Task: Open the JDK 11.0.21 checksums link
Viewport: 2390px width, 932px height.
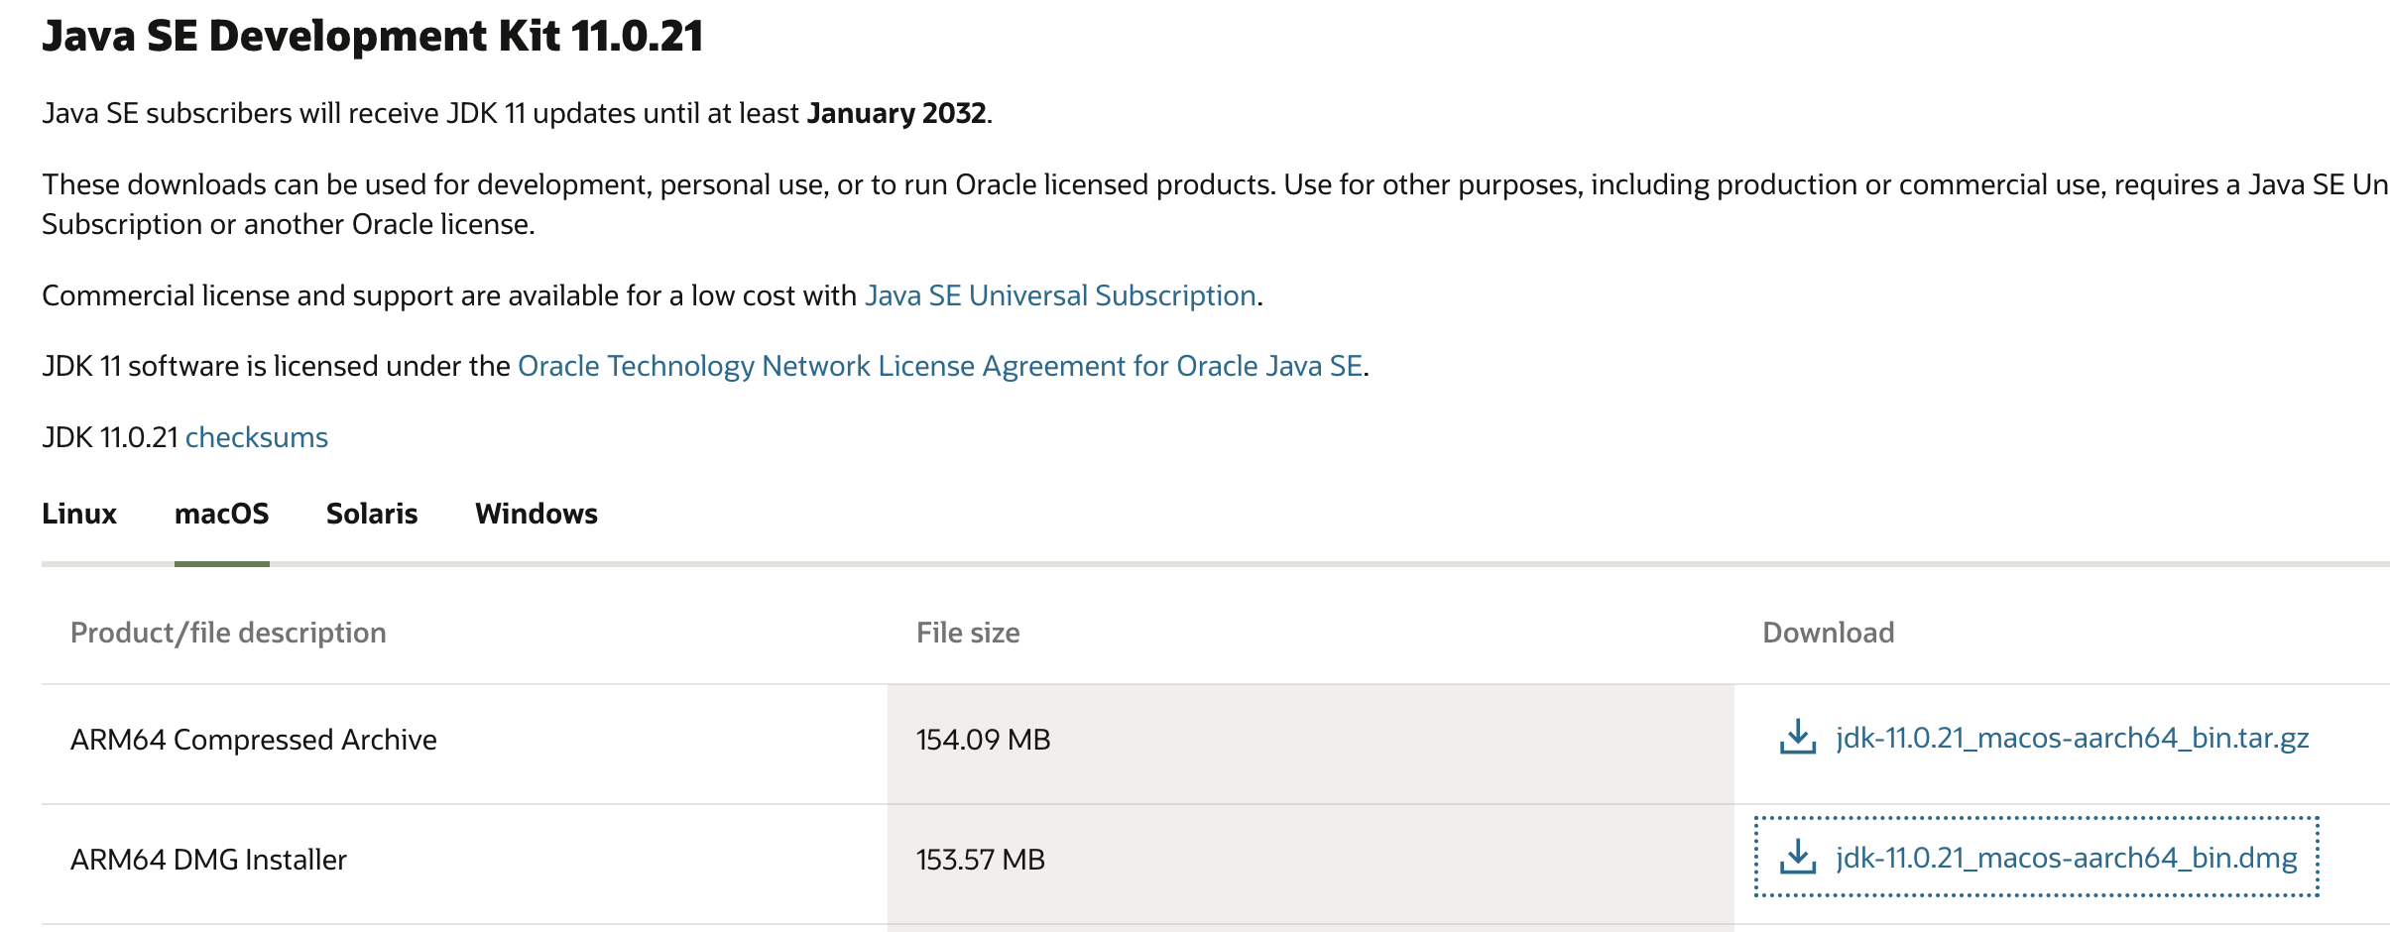Action: (256, 437)
